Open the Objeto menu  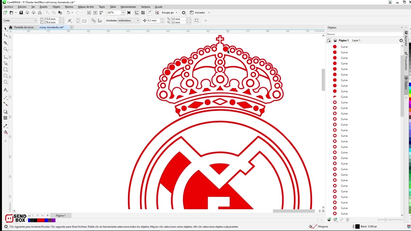(x=56, y=7)
